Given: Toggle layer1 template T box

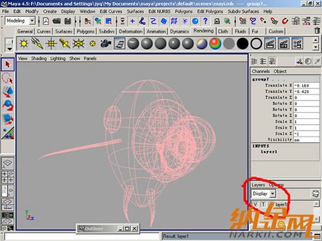Looking at the screenshot, I should tap(263, 204).
